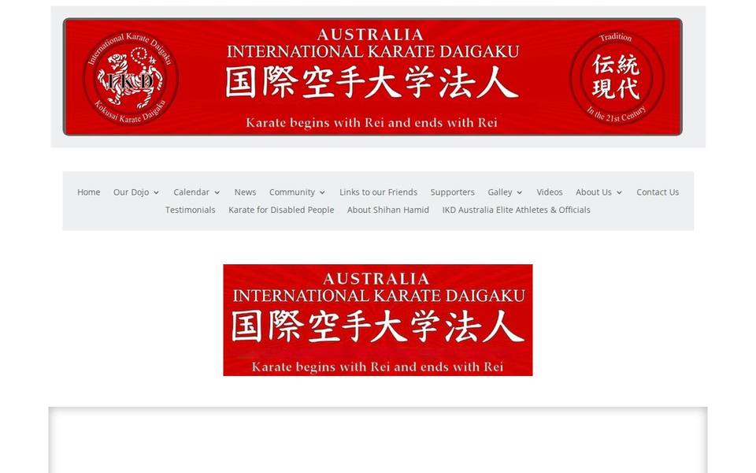The width and height of the screenshot is (756, 473).
Task: Expand the Galley chevron arrow
Action: [x=519, y=192]
